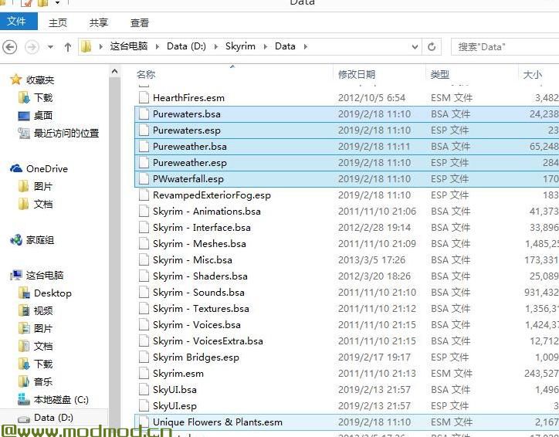Click Data (D:) breadcrumb segment
The width and height of the screenshot is (559, 437).
click(x=186, y=46)
